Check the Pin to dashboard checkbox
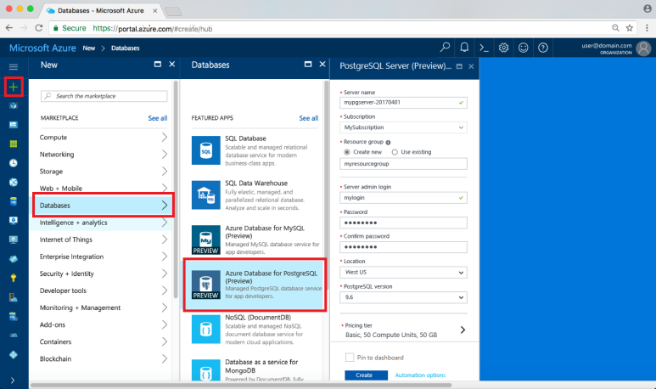The width and height of the screenshot is (656, 389). click(350, 358)
